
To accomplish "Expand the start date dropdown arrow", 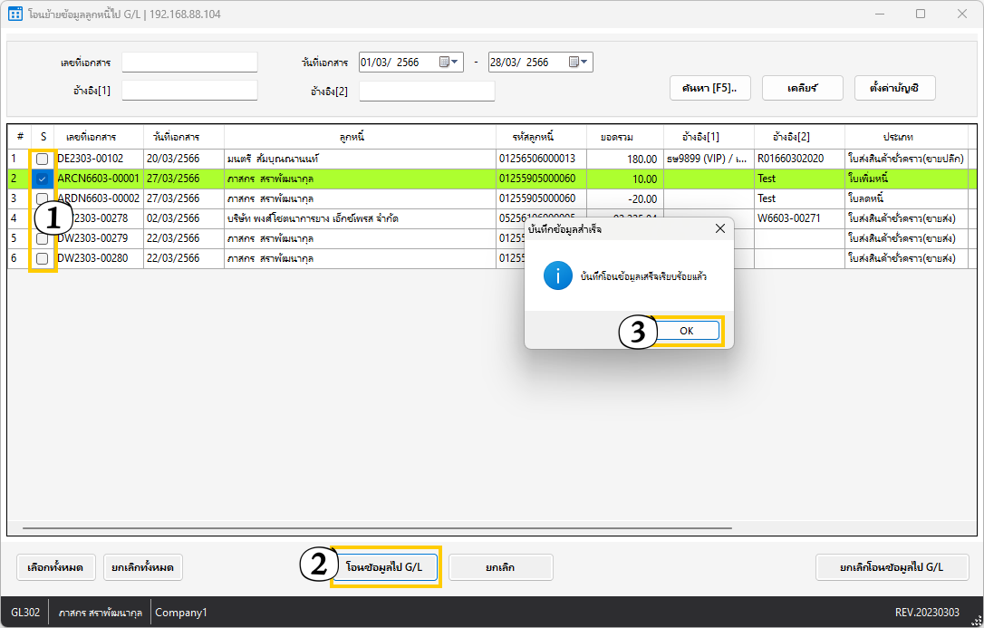I will [456, 63].
